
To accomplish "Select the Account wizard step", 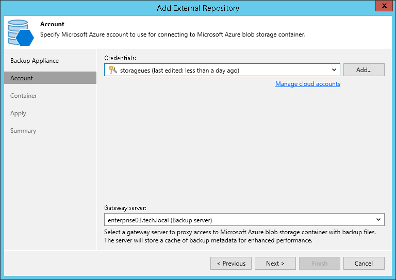I will point(50,78).
